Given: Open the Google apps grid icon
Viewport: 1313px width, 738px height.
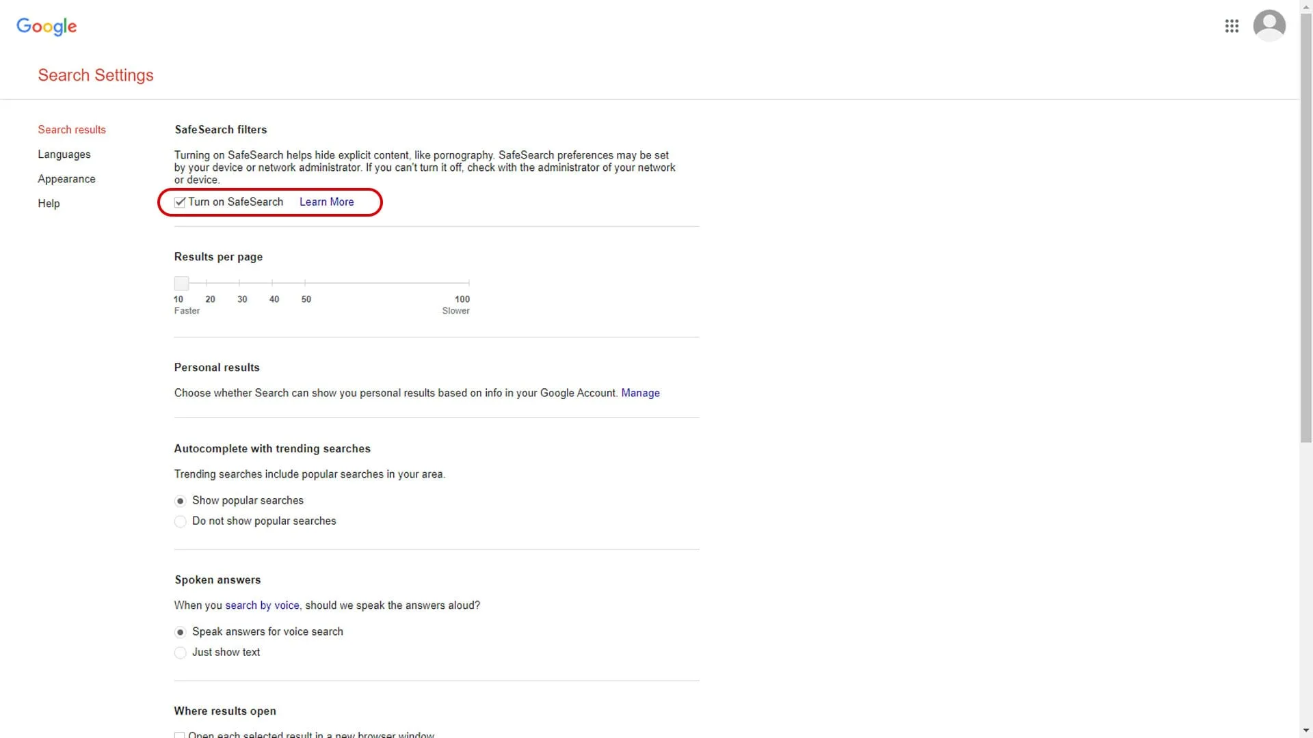Looking at the screenshot, I should coord(1232,26).
